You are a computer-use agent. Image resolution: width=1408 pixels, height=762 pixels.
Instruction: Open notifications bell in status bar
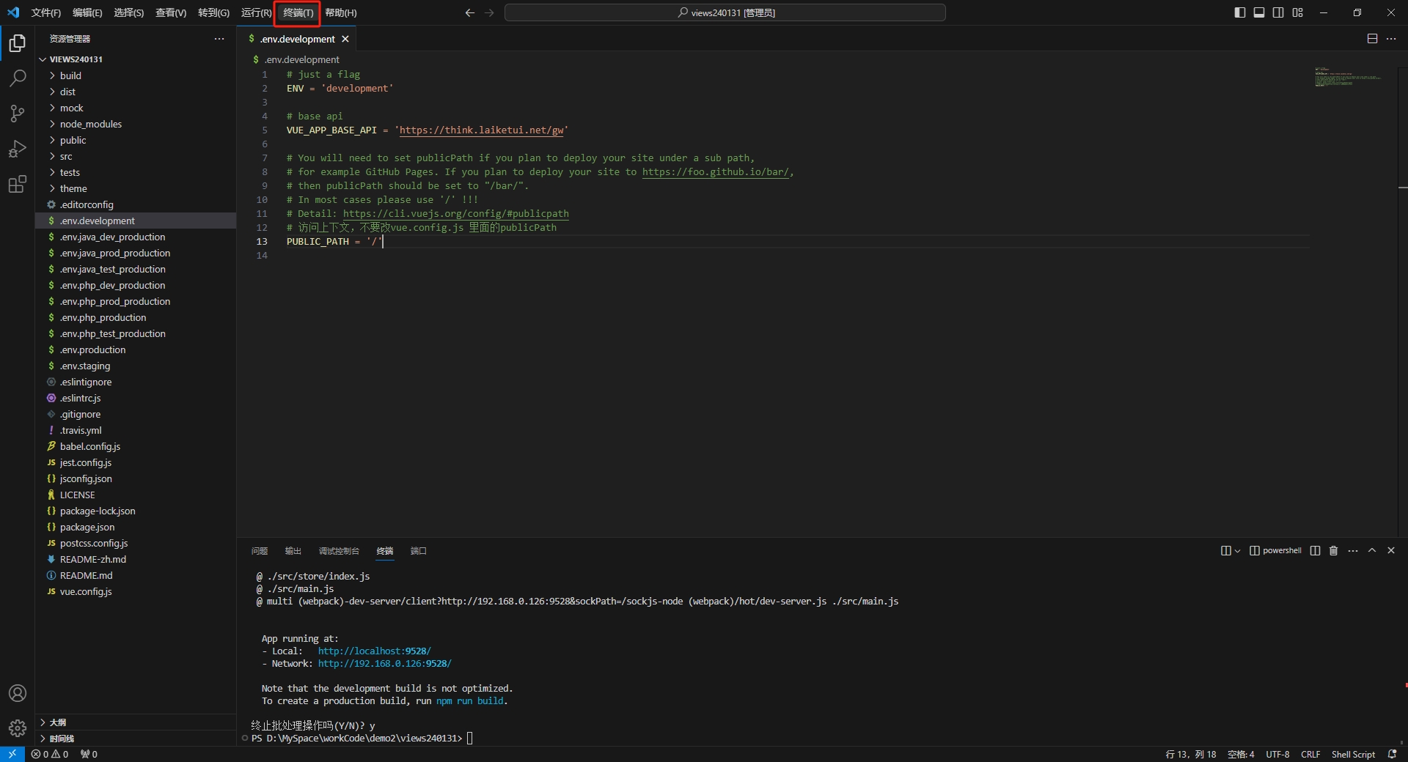[1392, 754]
